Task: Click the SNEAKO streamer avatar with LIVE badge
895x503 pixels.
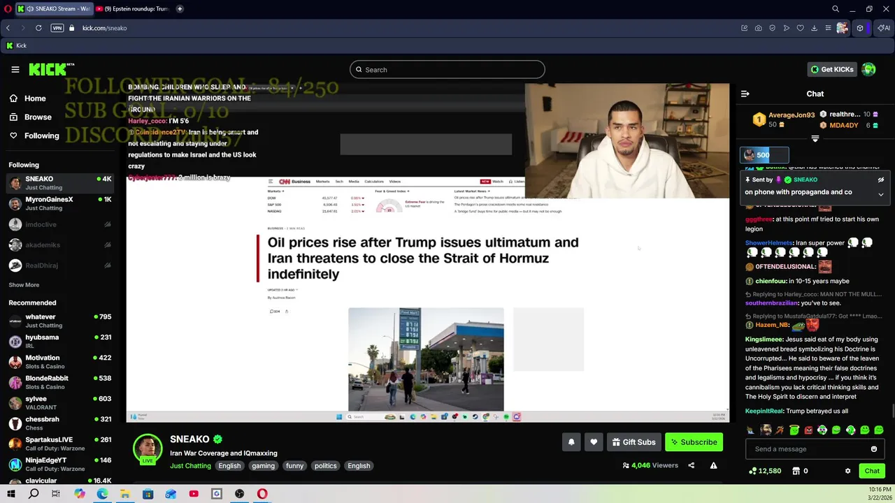Action: [x=148, y=449]
